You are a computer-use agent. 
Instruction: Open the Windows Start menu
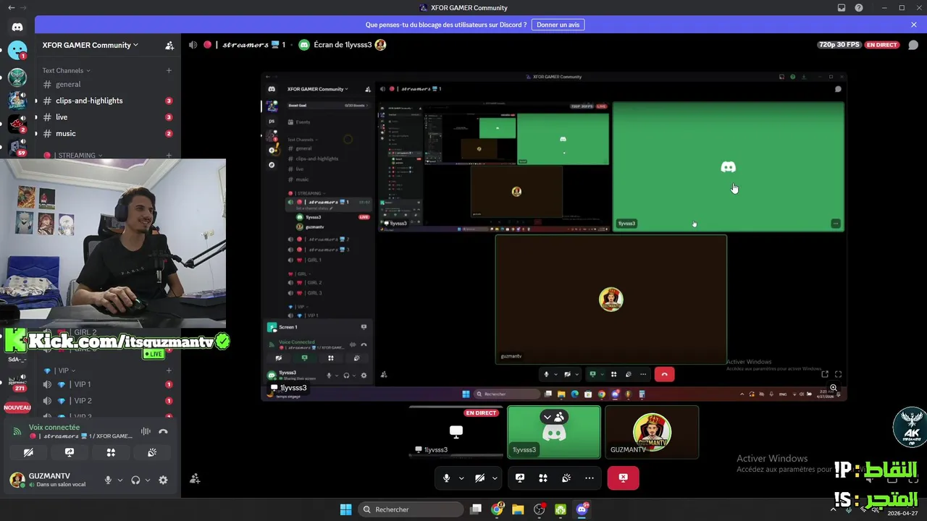pyautogui.click(x=345, y=509)
